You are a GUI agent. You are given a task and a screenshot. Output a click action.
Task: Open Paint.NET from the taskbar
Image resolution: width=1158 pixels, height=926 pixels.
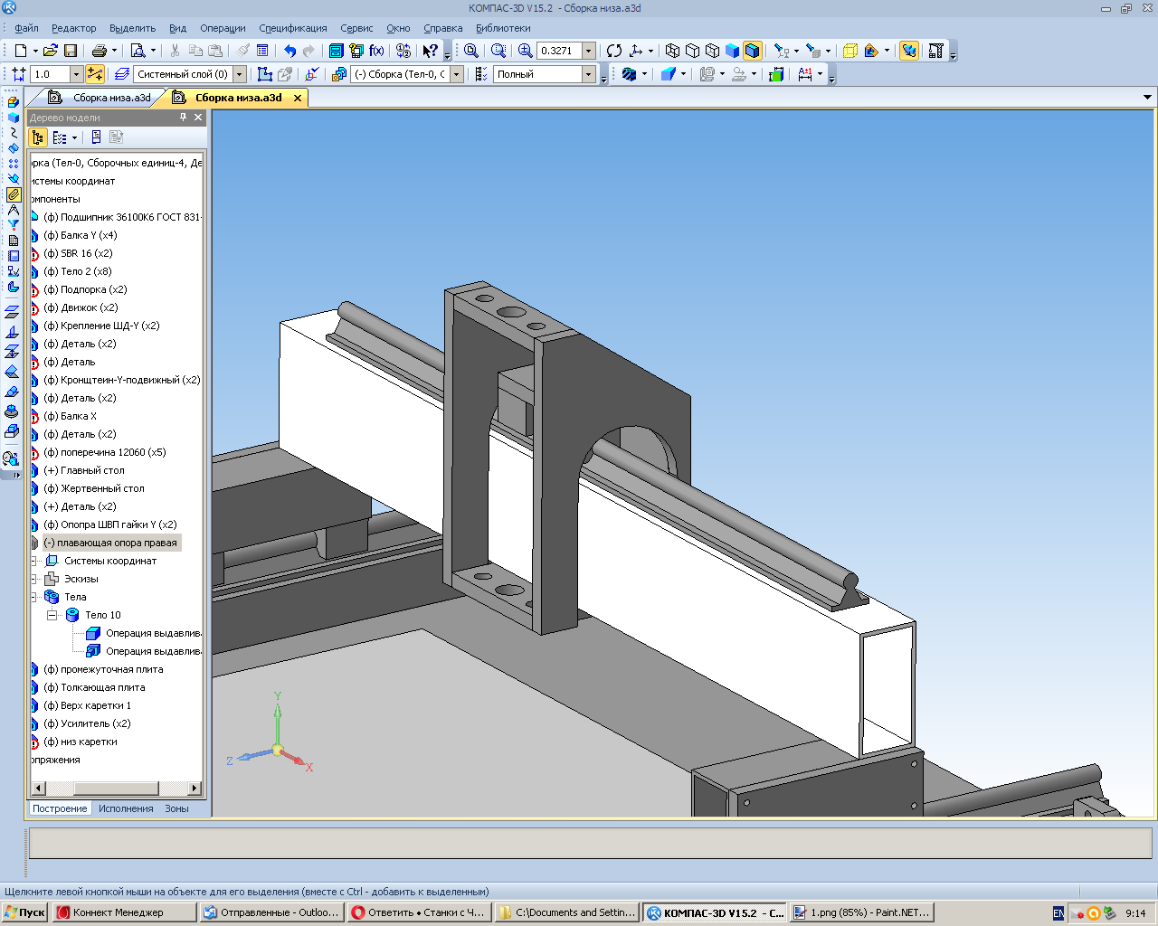click(x=860, y=912)
